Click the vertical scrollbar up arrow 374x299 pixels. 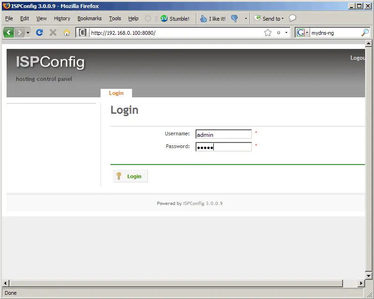pos(368,43)
